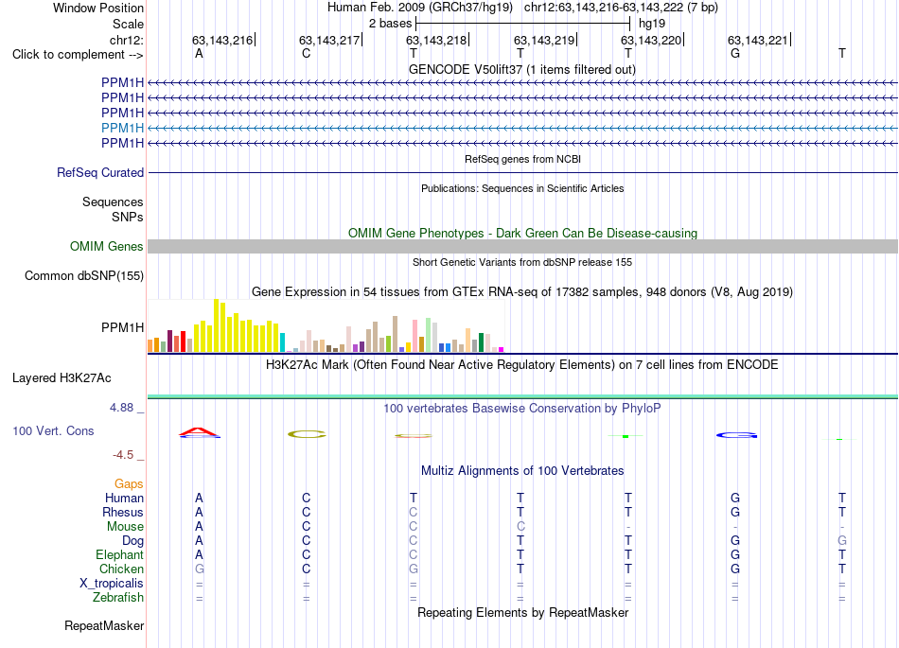Click the Common dbSNP(155) track label
Screen dimensions: 899x648
pos(83,275)
